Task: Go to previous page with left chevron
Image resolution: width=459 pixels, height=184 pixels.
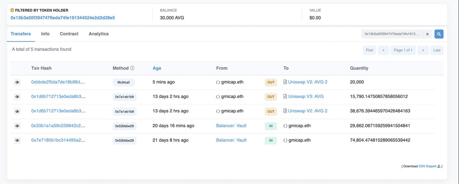Action: [384, 50]
